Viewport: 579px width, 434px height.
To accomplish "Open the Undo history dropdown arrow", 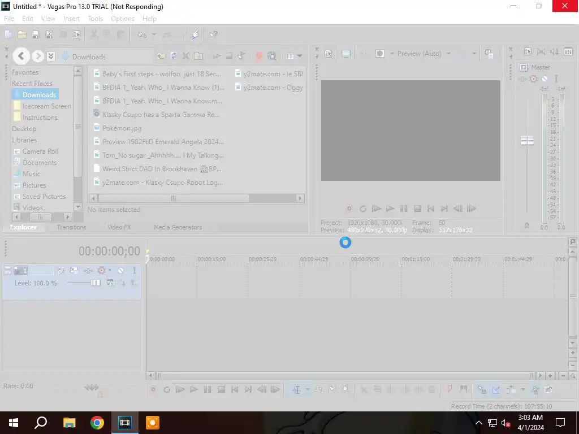I will tap(154, 34).
